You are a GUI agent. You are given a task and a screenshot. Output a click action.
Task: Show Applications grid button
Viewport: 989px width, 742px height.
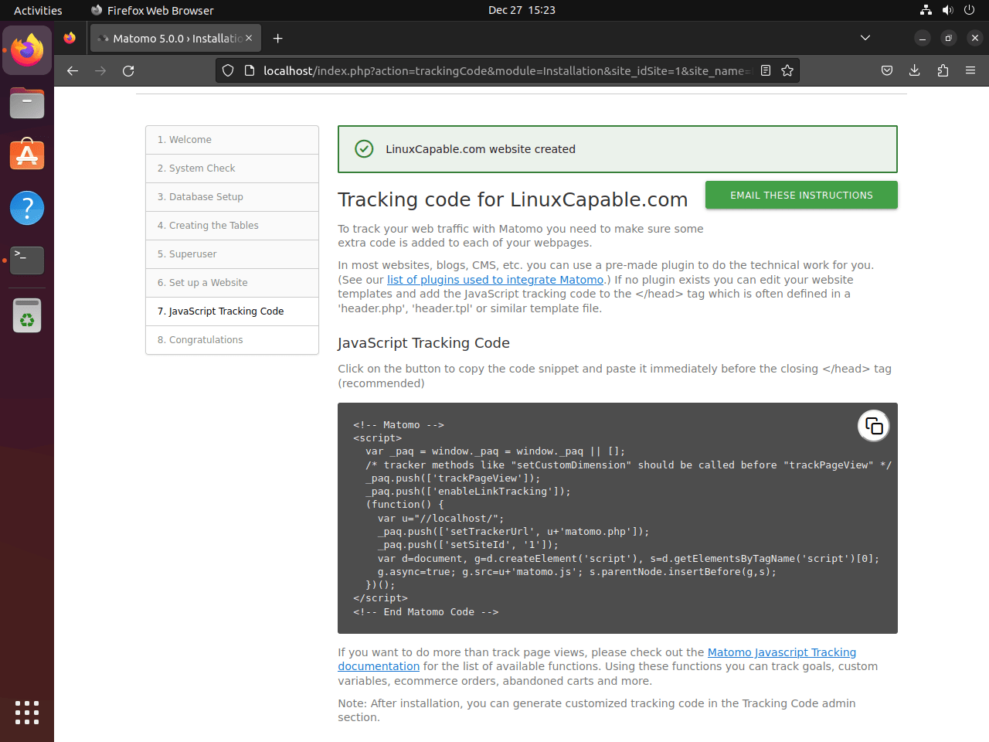pyautogui.click(x=27, y=713)
